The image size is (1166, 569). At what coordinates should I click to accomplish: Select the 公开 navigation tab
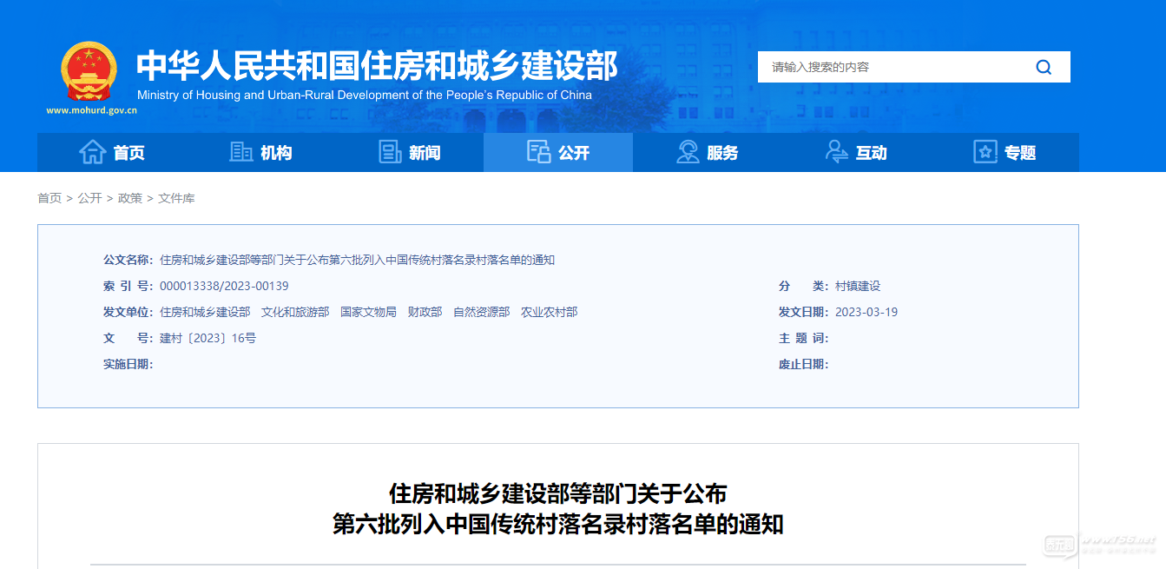pyautogui.click(x=558, y=152)
